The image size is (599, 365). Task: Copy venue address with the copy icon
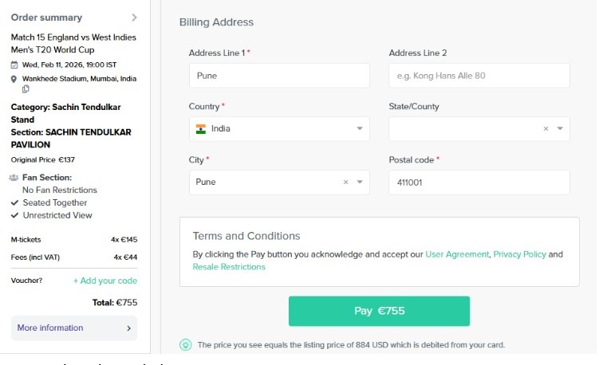point(26,89)
